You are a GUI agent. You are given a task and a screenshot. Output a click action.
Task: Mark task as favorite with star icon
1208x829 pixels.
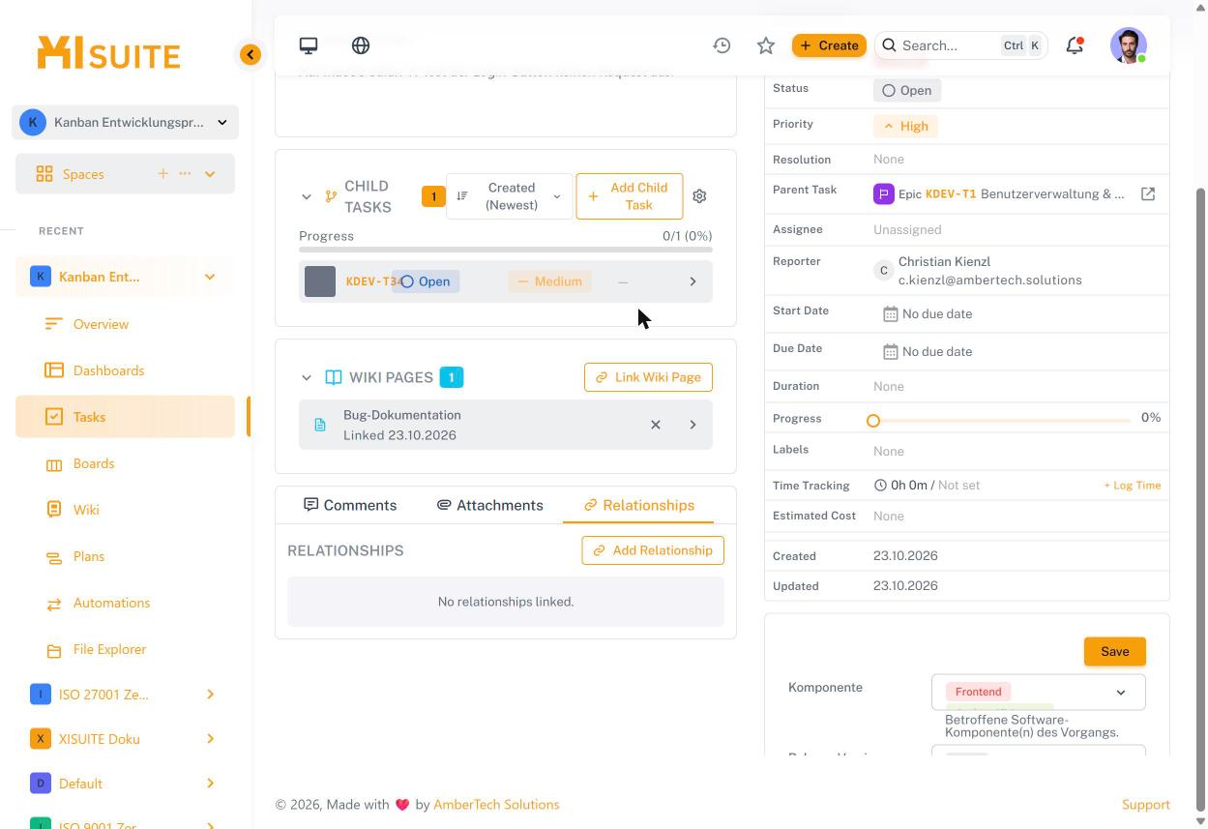pos(766,45)
